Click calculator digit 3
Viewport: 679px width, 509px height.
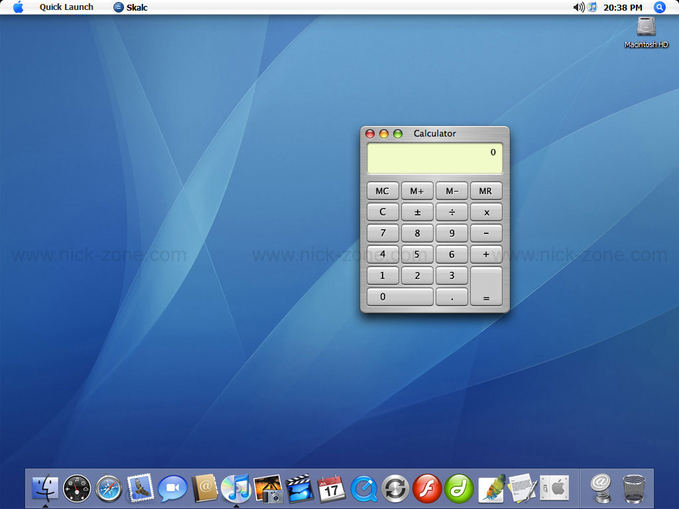[452, 276]
